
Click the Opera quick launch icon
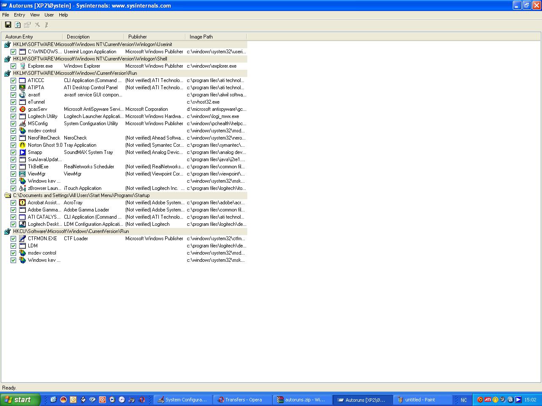pos(142,399)
